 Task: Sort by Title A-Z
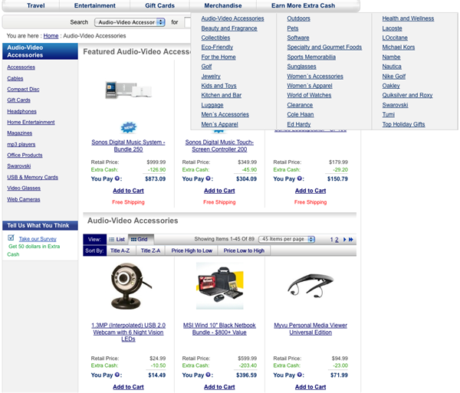click(120, 251)
